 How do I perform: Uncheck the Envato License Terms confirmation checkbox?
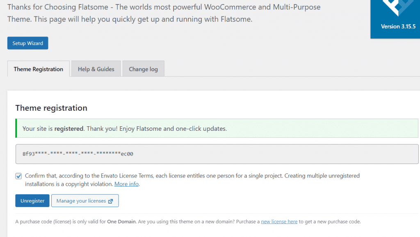18,176
